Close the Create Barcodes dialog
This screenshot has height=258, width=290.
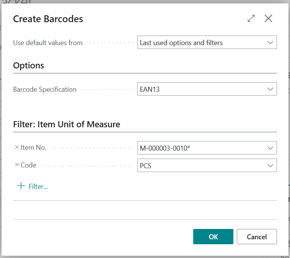coord(268,18)
